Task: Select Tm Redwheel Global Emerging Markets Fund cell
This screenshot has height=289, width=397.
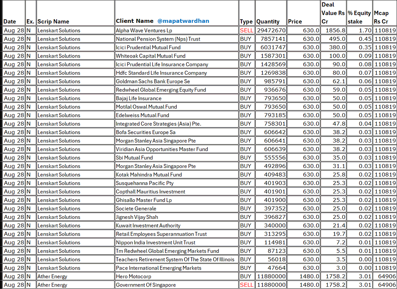Action: click(177, 251)
